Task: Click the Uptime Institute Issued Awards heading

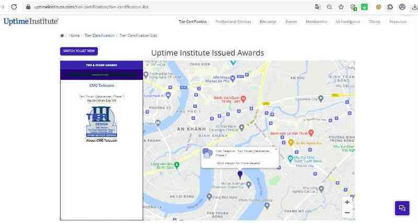Action: pyautogui.click(x=207, y=53)
